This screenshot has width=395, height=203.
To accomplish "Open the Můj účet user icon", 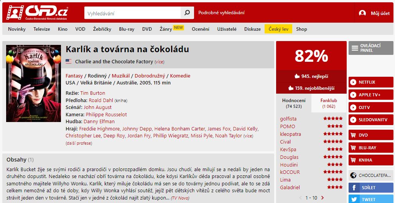I will [362, 13].
